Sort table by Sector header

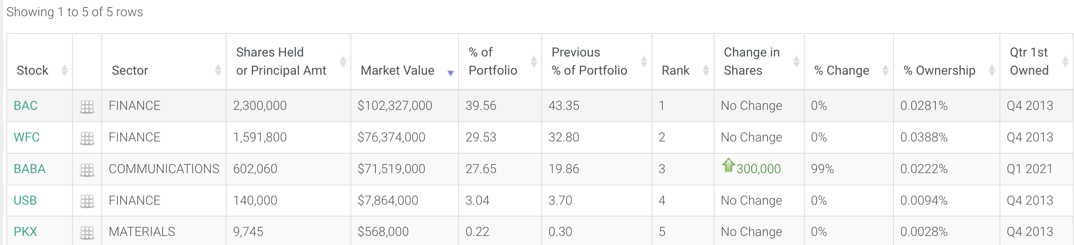(129, 70)
